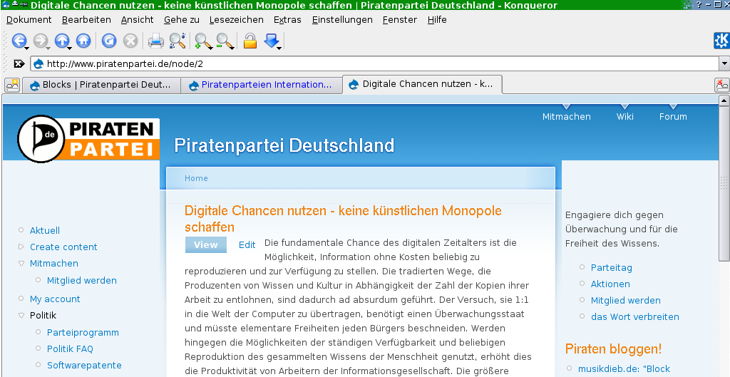Image resolution: width=730 pixels, height=377 pixels.
Task: Zoom in using the plus magnifier icon
Action: click(x=202, y=41)
